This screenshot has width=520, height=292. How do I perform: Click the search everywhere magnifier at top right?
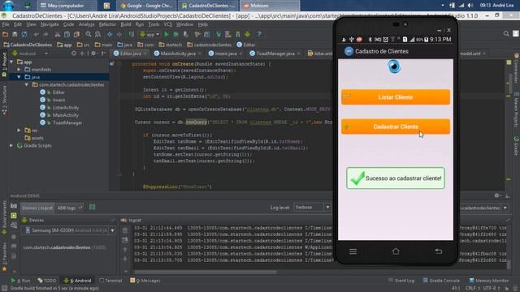[x=506, y=33]
